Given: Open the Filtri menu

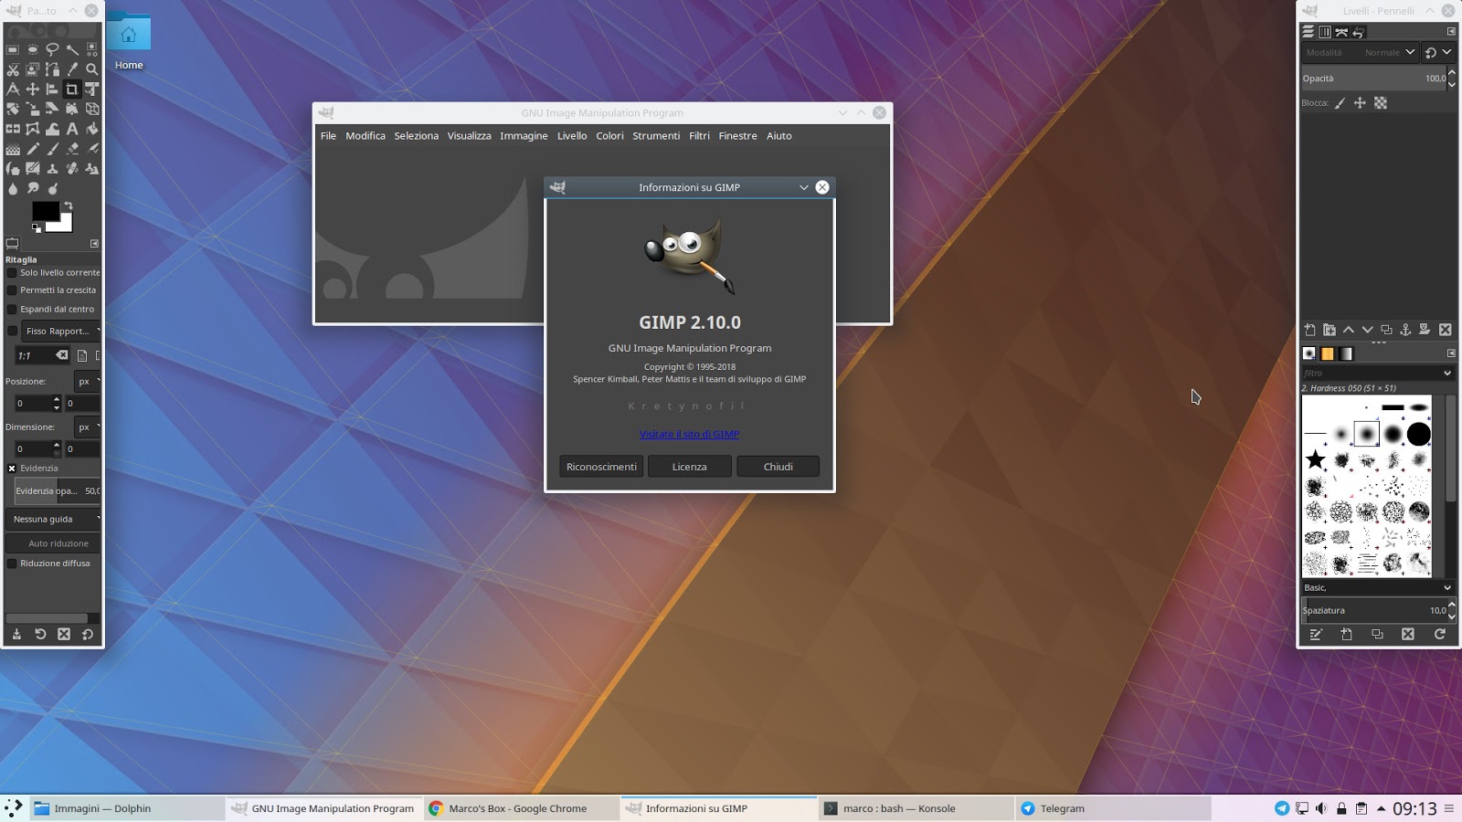Looking at the screenshot, I should [x=699, y=136].
